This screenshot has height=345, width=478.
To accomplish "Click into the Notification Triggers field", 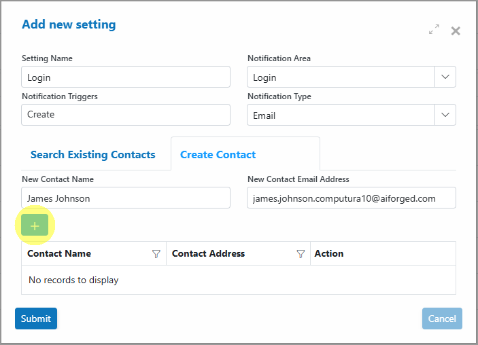I will pyautogui.click(x=126, y=115).
